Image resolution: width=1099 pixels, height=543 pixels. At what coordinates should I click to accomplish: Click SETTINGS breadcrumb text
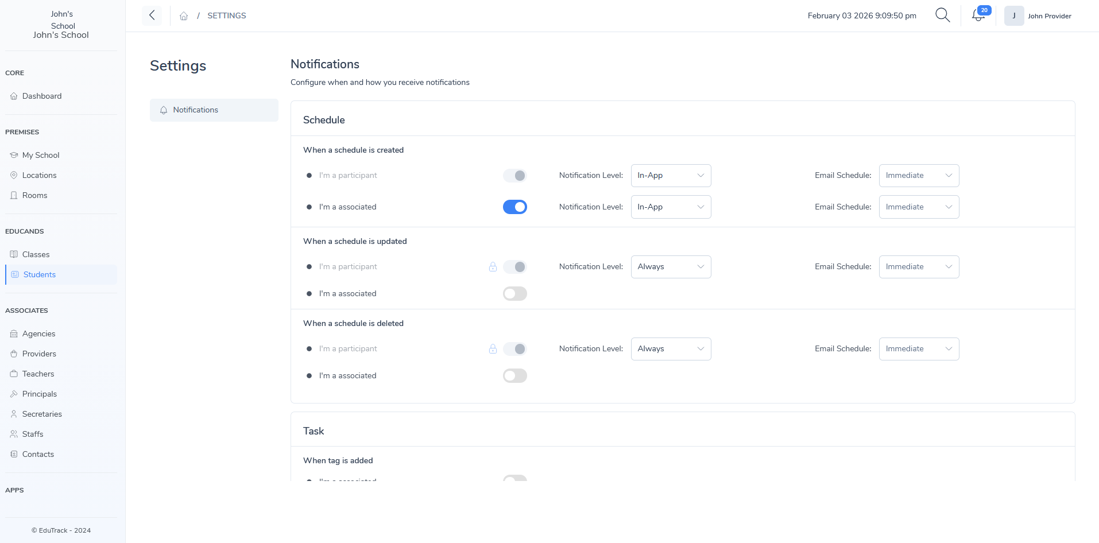[x=226, y=16]
